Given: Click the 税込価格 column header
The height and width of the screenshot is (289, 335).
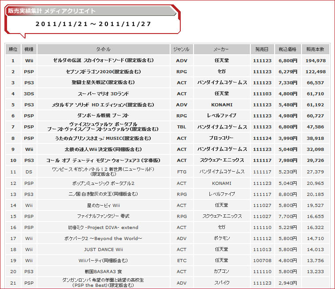Looking at the screenshot, I should [287, 49].
